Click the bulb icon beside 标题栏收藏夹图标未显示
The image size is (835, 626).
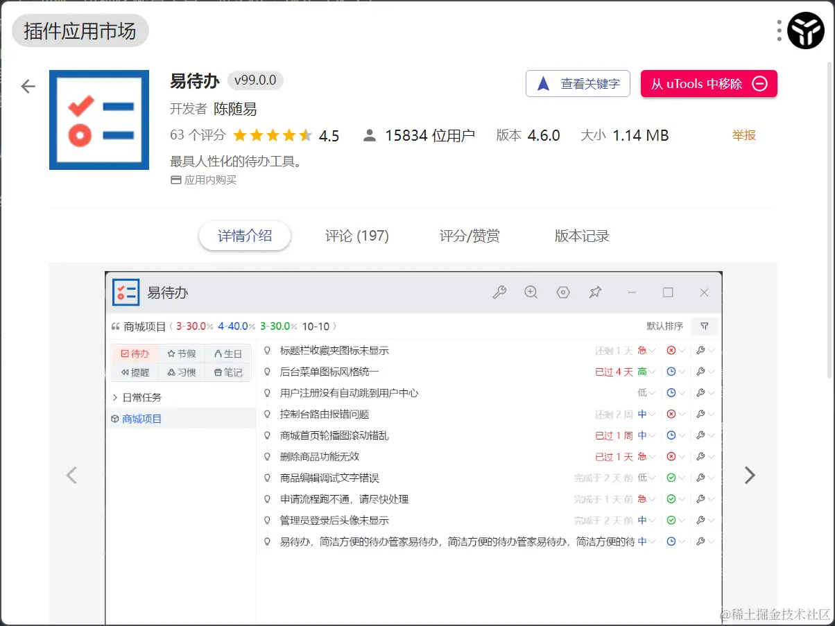tap(268, 351)
